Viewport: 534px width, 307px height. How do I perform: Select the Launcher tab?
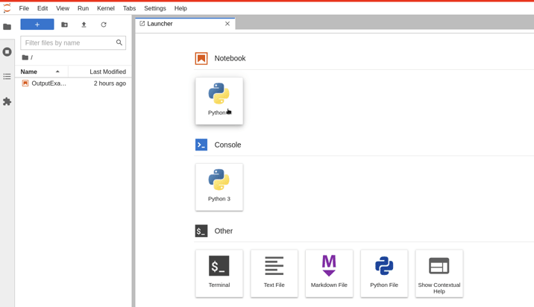pos(185,24)
